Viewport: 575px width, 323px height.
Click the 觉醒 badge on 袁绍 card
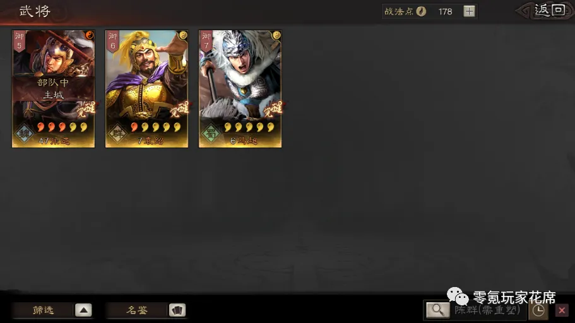pos(179,109)
